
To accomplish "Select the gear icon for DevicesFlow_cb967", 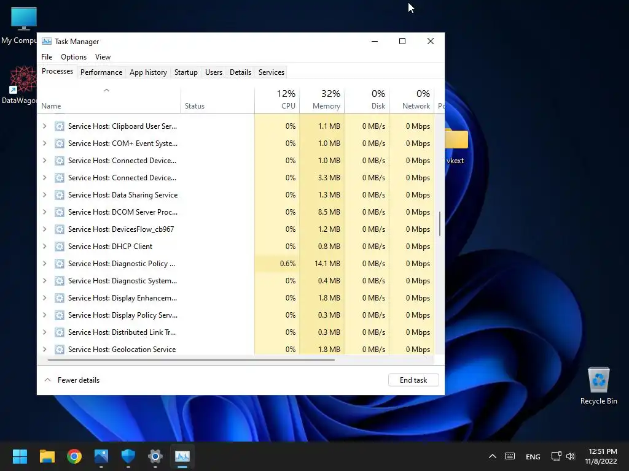I will pyautogui.click(x=60, y=229).
